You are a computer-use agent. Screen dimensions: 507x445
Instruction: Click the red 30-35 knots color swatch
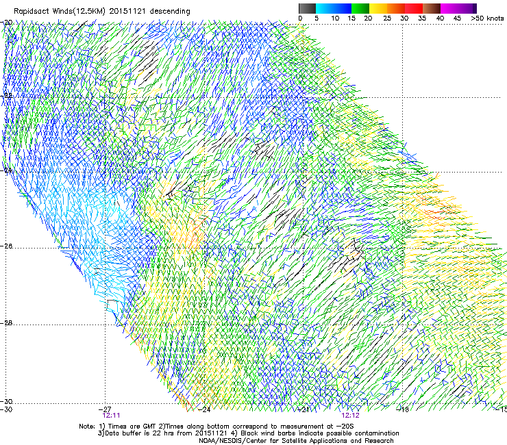click(x=414, y=8)
